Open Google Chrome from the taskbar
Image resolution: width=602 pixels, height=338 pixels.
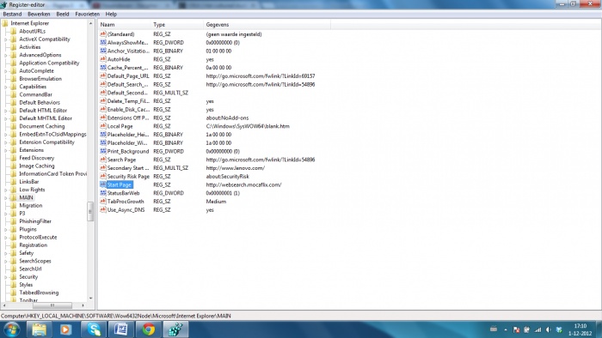point(149,329)
